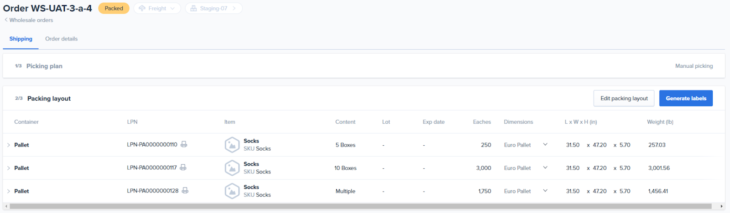Open Euro Pallet dropdown for 3,000 eaches row

tap(545, 168)
